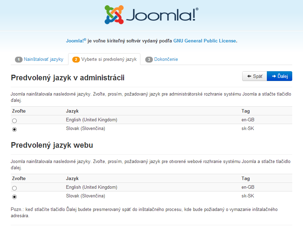
Task: Click the step 3 number badge
Action: click(149, 59)
